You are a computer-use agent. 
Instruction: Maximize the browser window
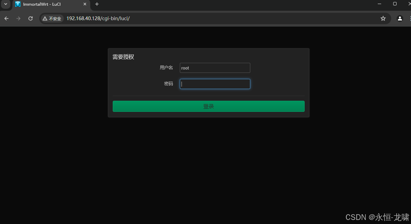(x=395, y=4)
